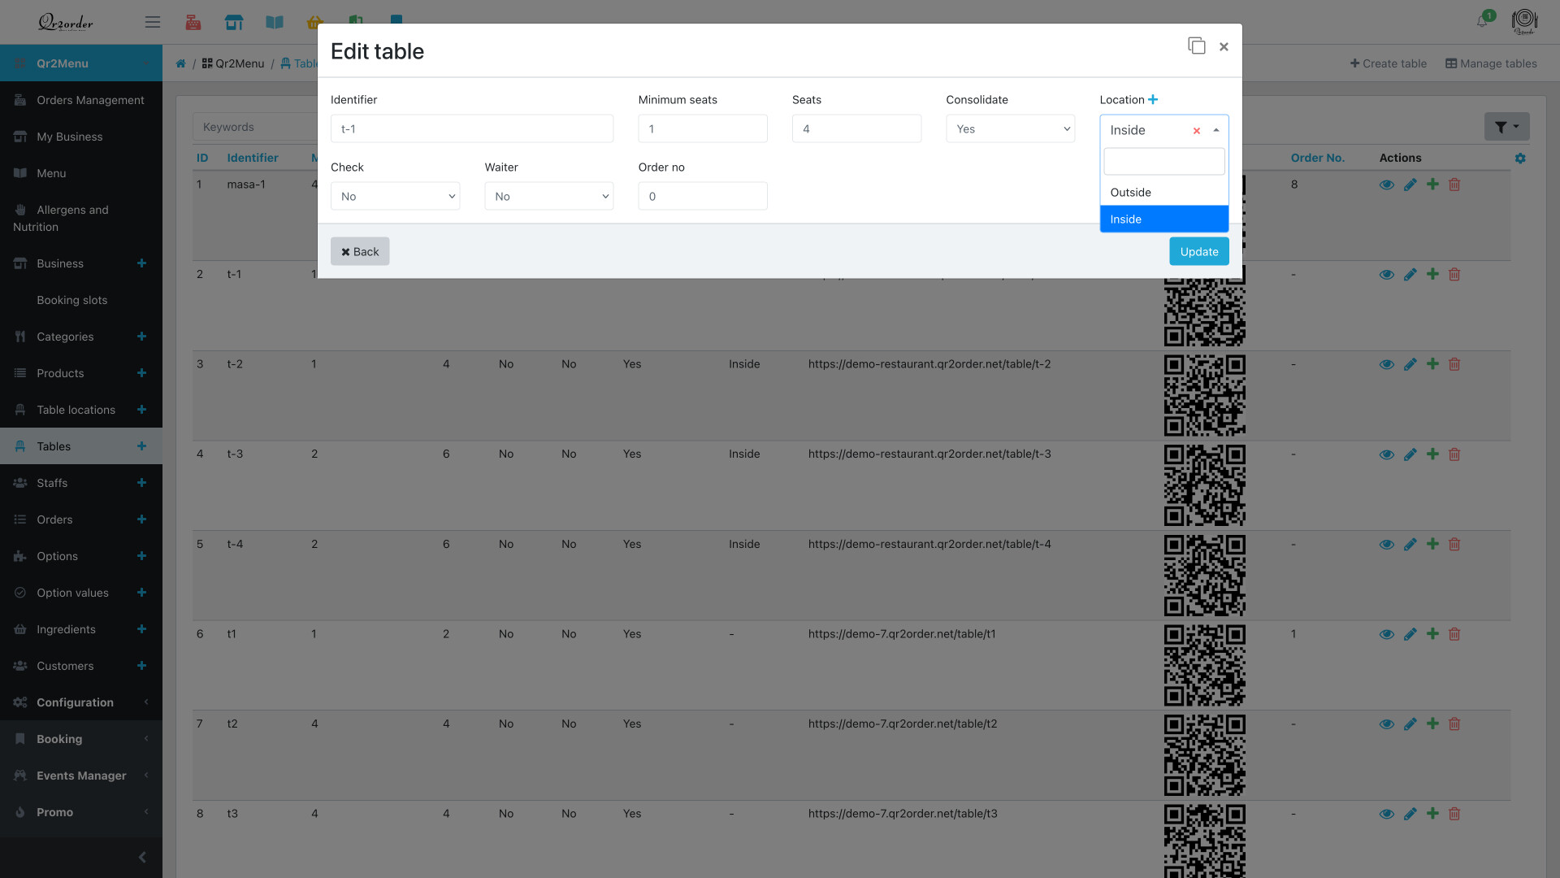
Task: Clear the selected Inside location
Action: [x=1196, y=130]
